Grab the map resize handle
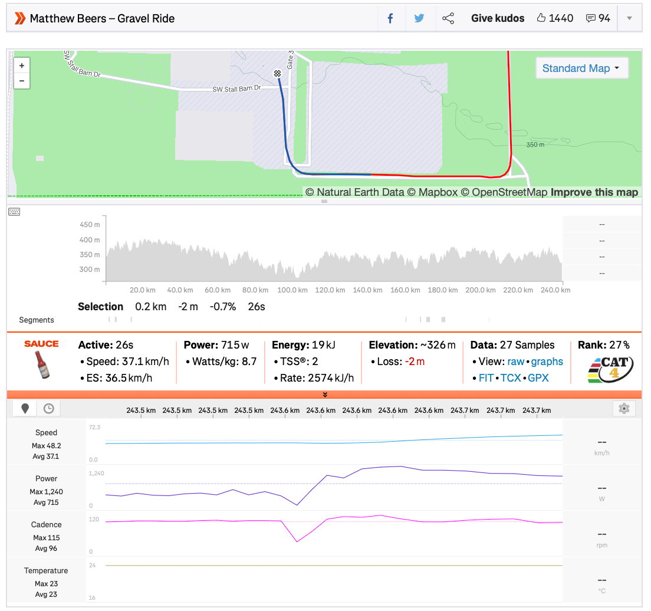651x611 pixels. (x=324, y=202)
